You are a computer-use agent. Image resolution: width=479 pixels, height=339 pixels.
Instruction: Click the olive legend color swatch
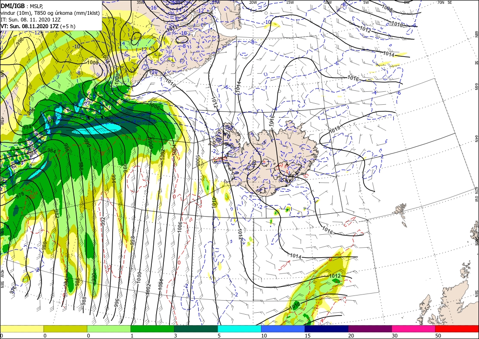click(65, 328)
